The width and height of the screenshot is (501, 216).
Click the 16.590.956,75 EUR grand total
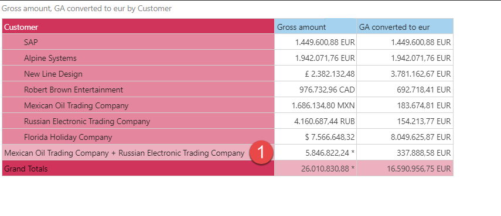[x=405, y=169]
